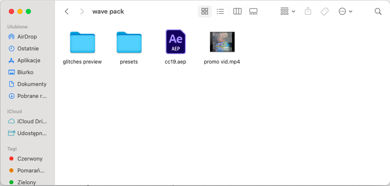Image resolution: width=390 pixels, height=186 pixels.
Task: Select the glitches preview folder
Action: point(82,42)
